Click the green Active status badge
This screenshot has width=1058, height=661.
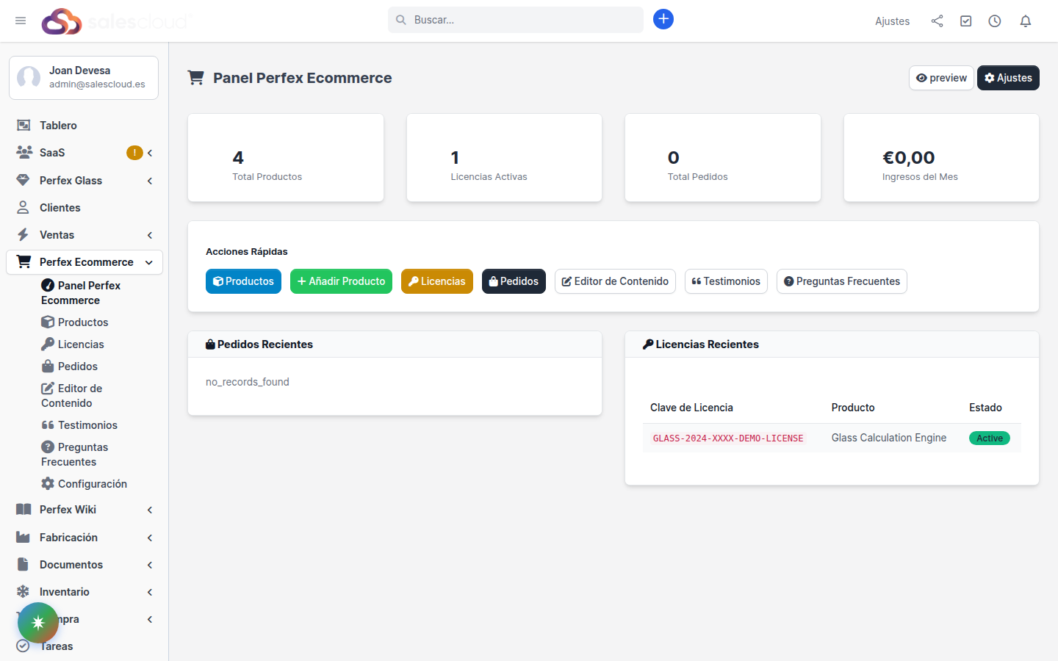pyautogui.click(x=989, y=438)
